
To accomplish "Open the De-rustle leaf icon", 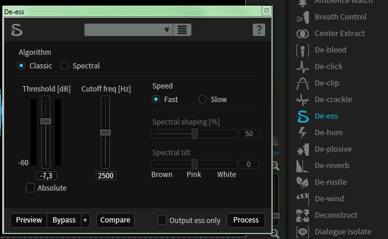I will tap(302, 182).
